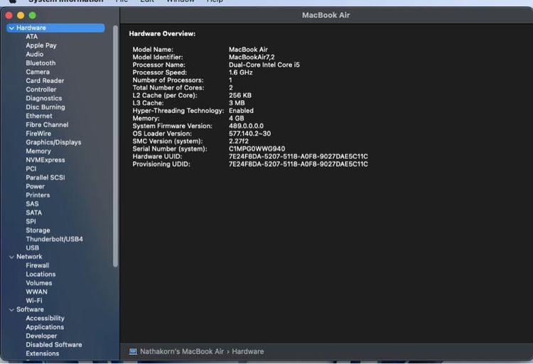Collapse the Network section chevron

click(x=11, y=257)
